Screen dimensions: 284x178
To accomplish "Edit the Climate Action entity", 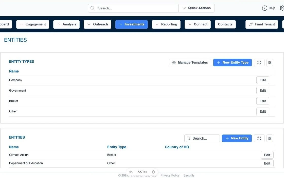I will tap(267, 155).
